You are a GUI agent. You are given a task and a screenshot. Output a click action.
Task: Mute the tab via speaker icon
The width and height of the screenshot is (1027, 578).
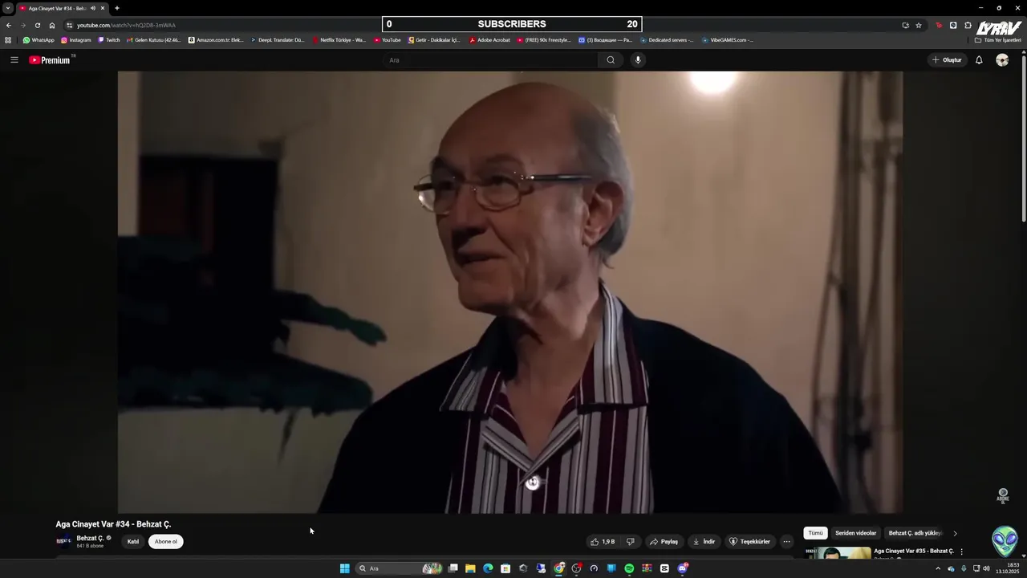click(x=93, y=8)
